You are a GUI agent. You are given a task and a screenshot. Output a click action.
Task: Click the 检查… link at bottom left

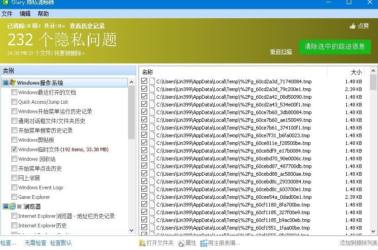[x=9, y=243]
